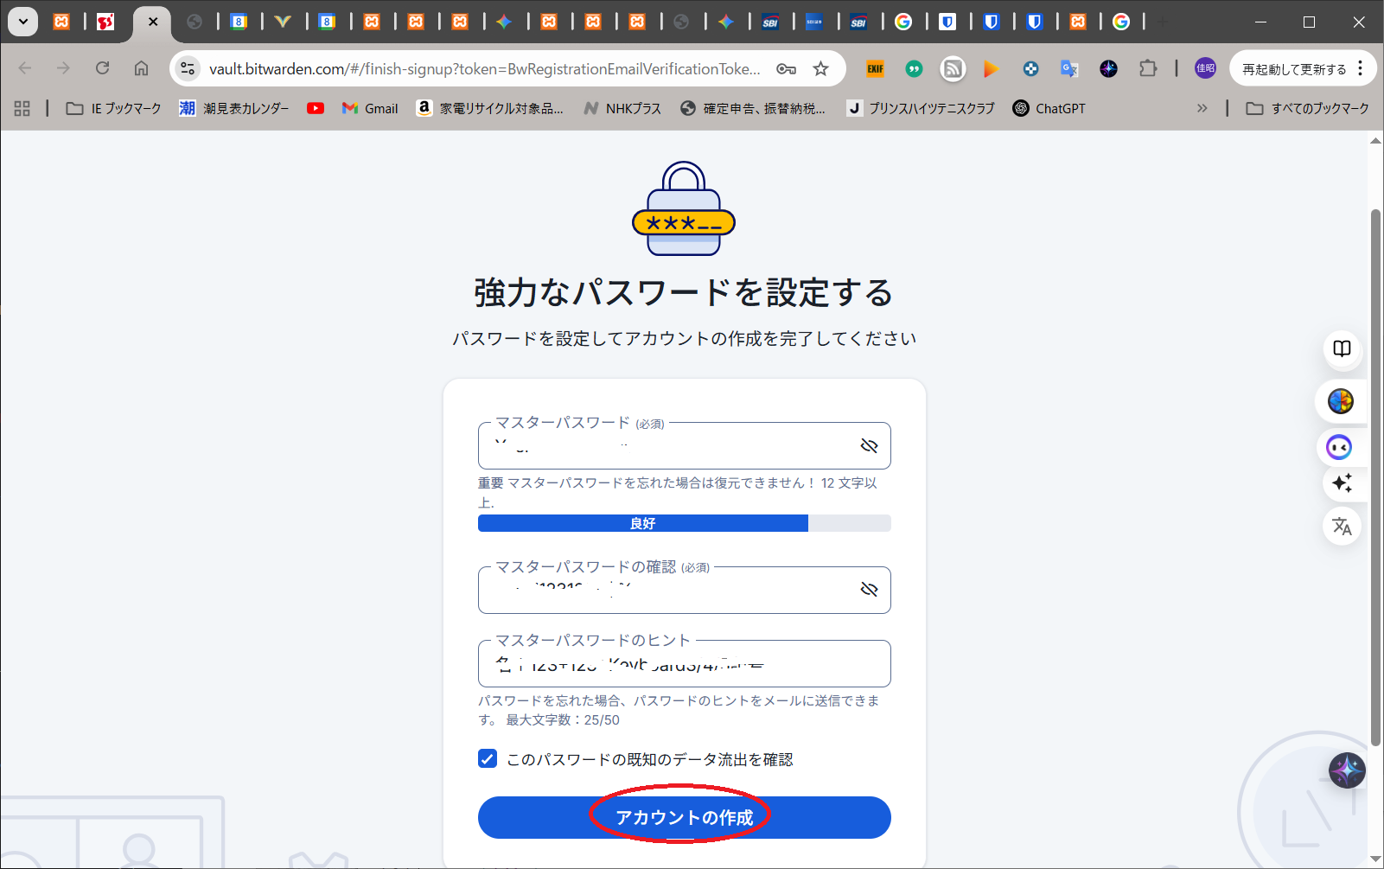Open the RSS feed extension
The width and height of the screenshot is (1384, 869).
coord(953,69)
